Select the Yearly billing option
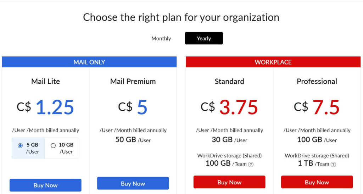Viewport: 363px width, 194px height. [204, 38]
